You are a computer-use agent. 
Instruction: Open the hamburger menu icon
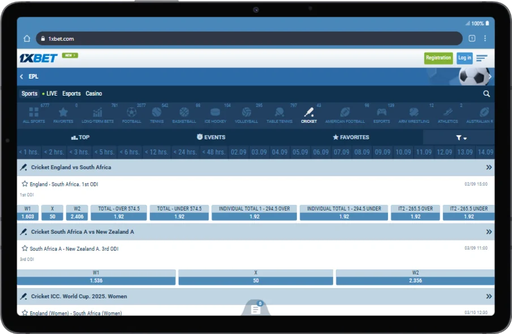coord(481,58)
